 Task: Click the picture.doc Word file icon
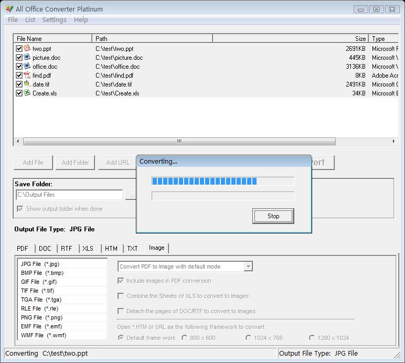(x=27, y=58)
